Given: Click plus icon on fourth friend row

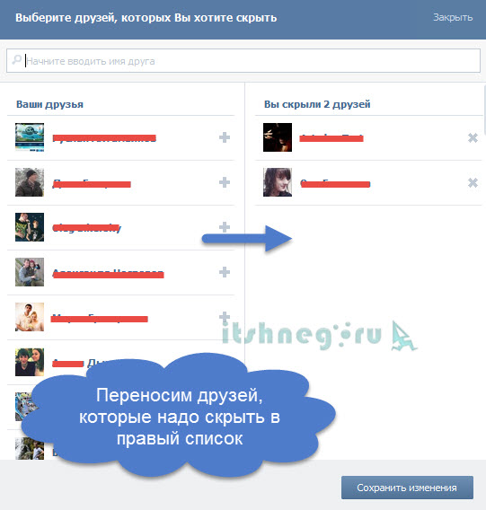Looking at the screenshot, I should (225, 272).
